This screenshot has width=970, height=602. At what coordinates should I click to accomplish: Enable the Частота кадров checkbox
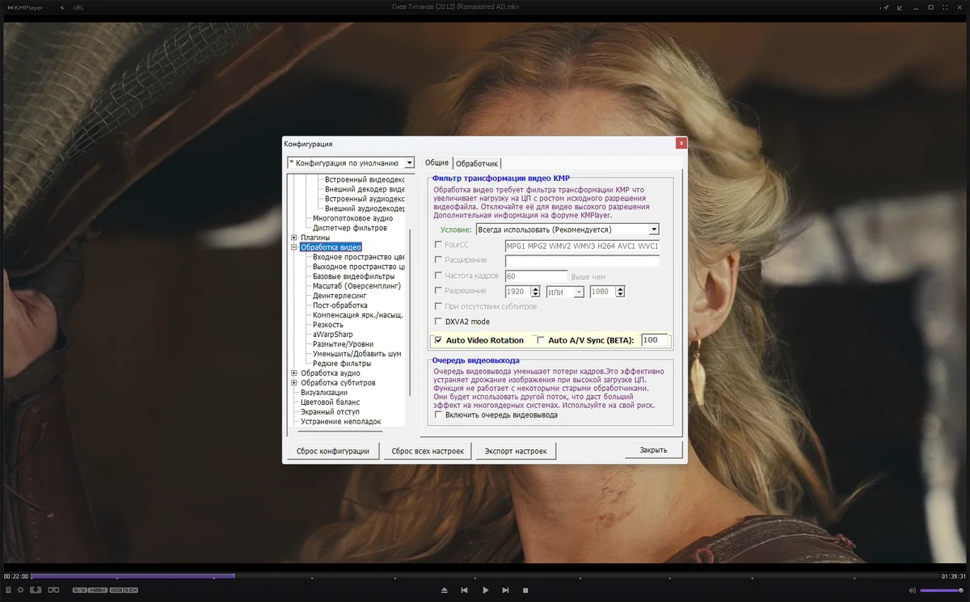point(439,276)
